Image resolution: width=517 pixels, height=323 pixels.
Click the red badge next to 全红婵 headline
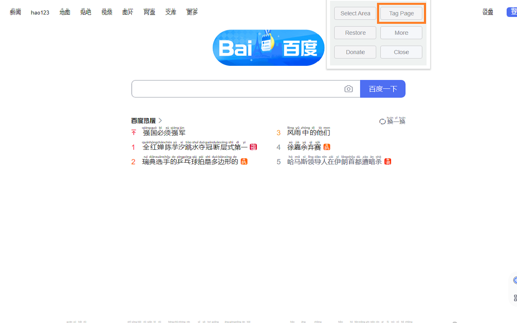pos(253,147)
